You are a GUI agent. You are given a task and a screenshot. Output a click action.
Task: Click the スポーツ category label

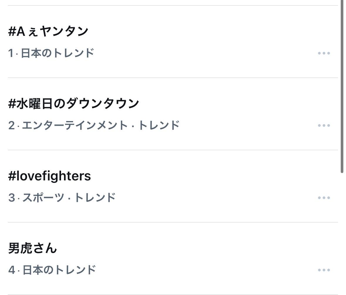[x=43, y=198]
